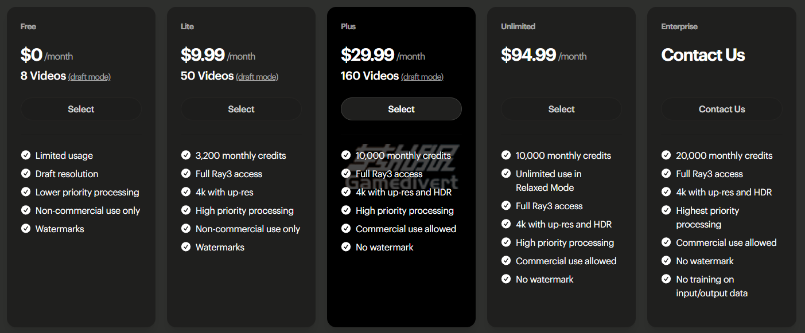
Task: Select the Lite $9.99 plan
Action: point(241,109)
